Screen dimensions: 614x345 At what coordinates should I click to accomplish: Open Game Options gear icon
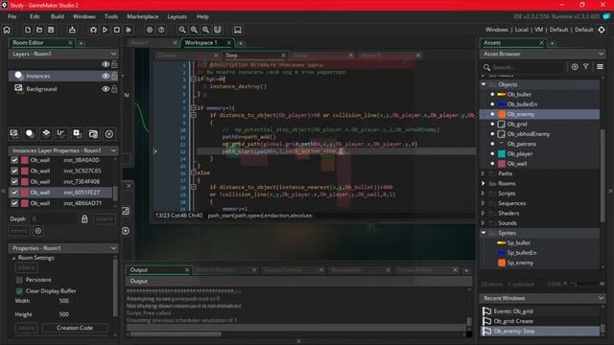150,30
